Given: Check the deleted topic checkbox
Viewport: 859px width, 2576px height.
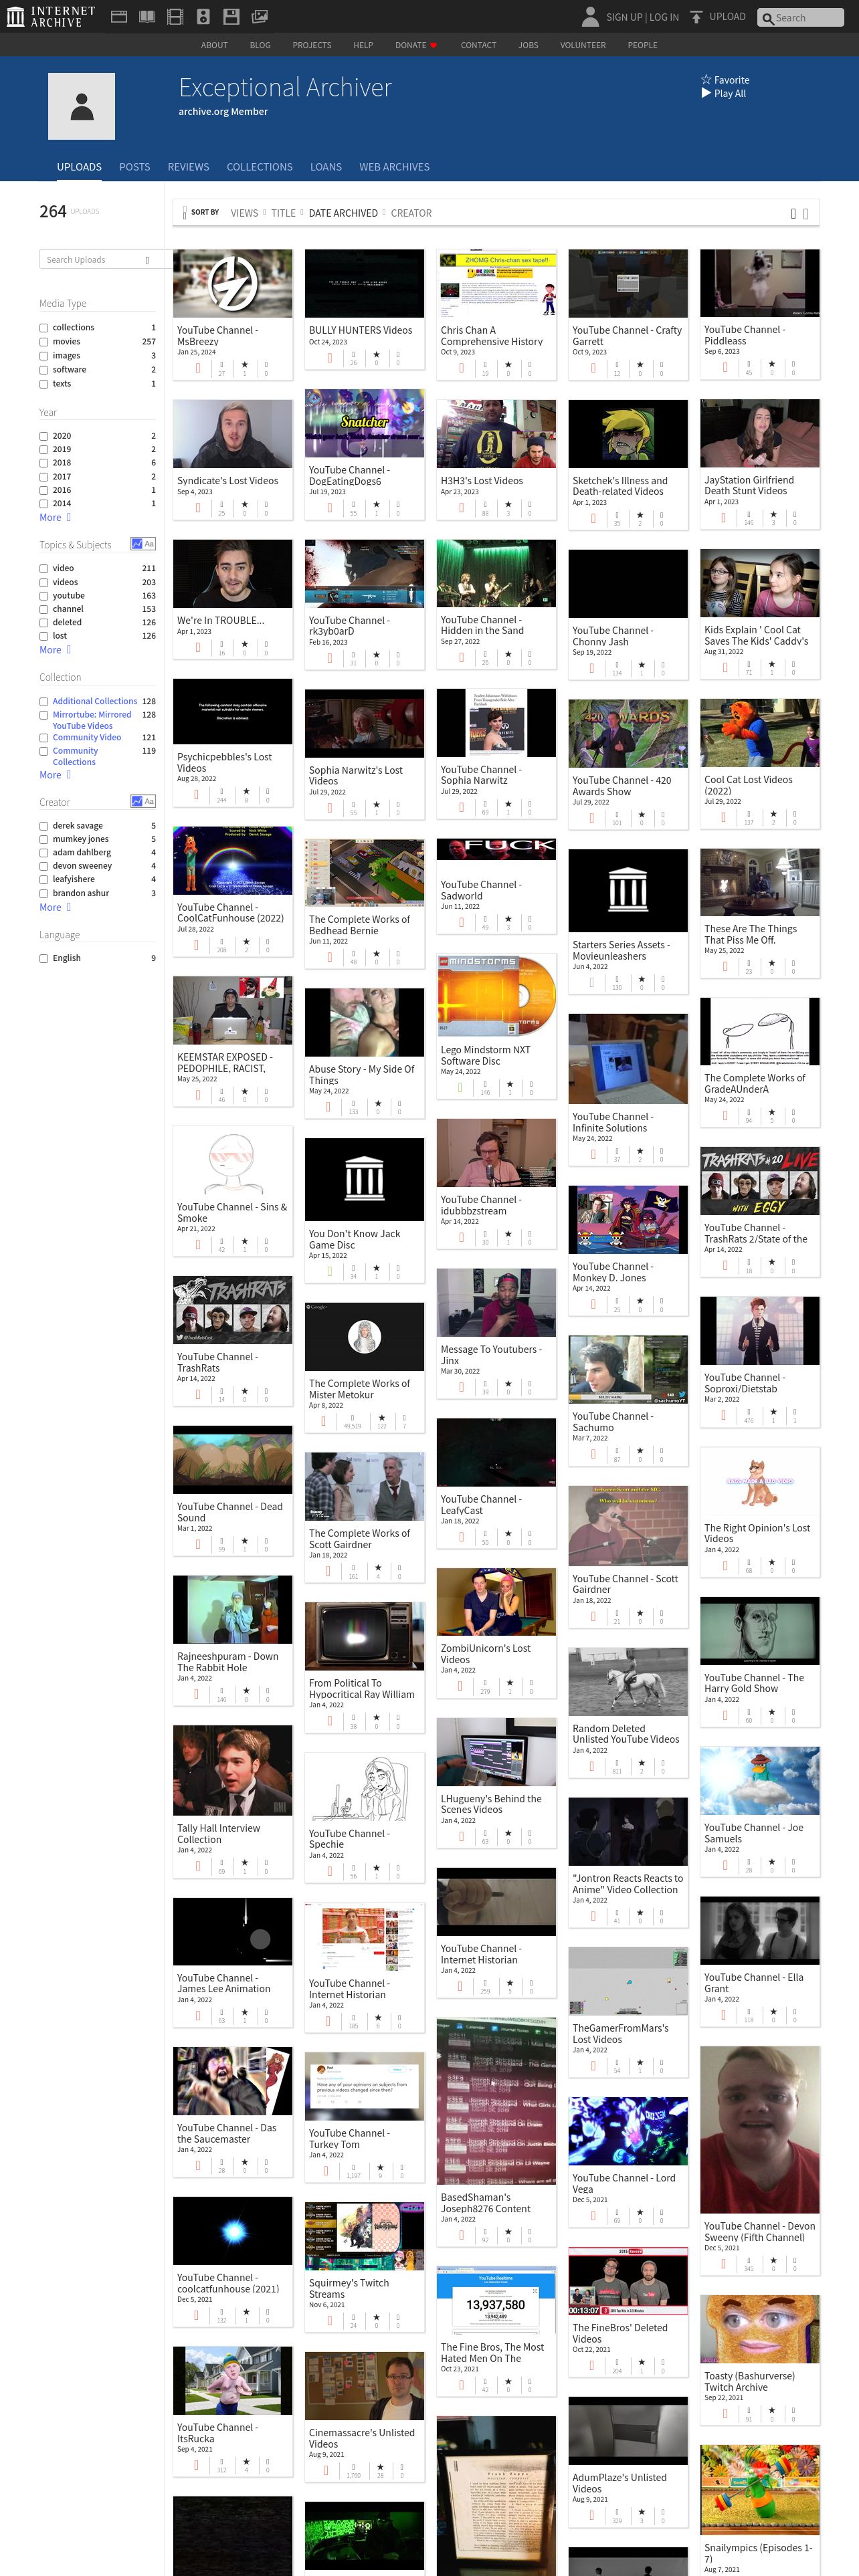Looking at the screenshot, I should pyautogui.click(x=44, y=623).
